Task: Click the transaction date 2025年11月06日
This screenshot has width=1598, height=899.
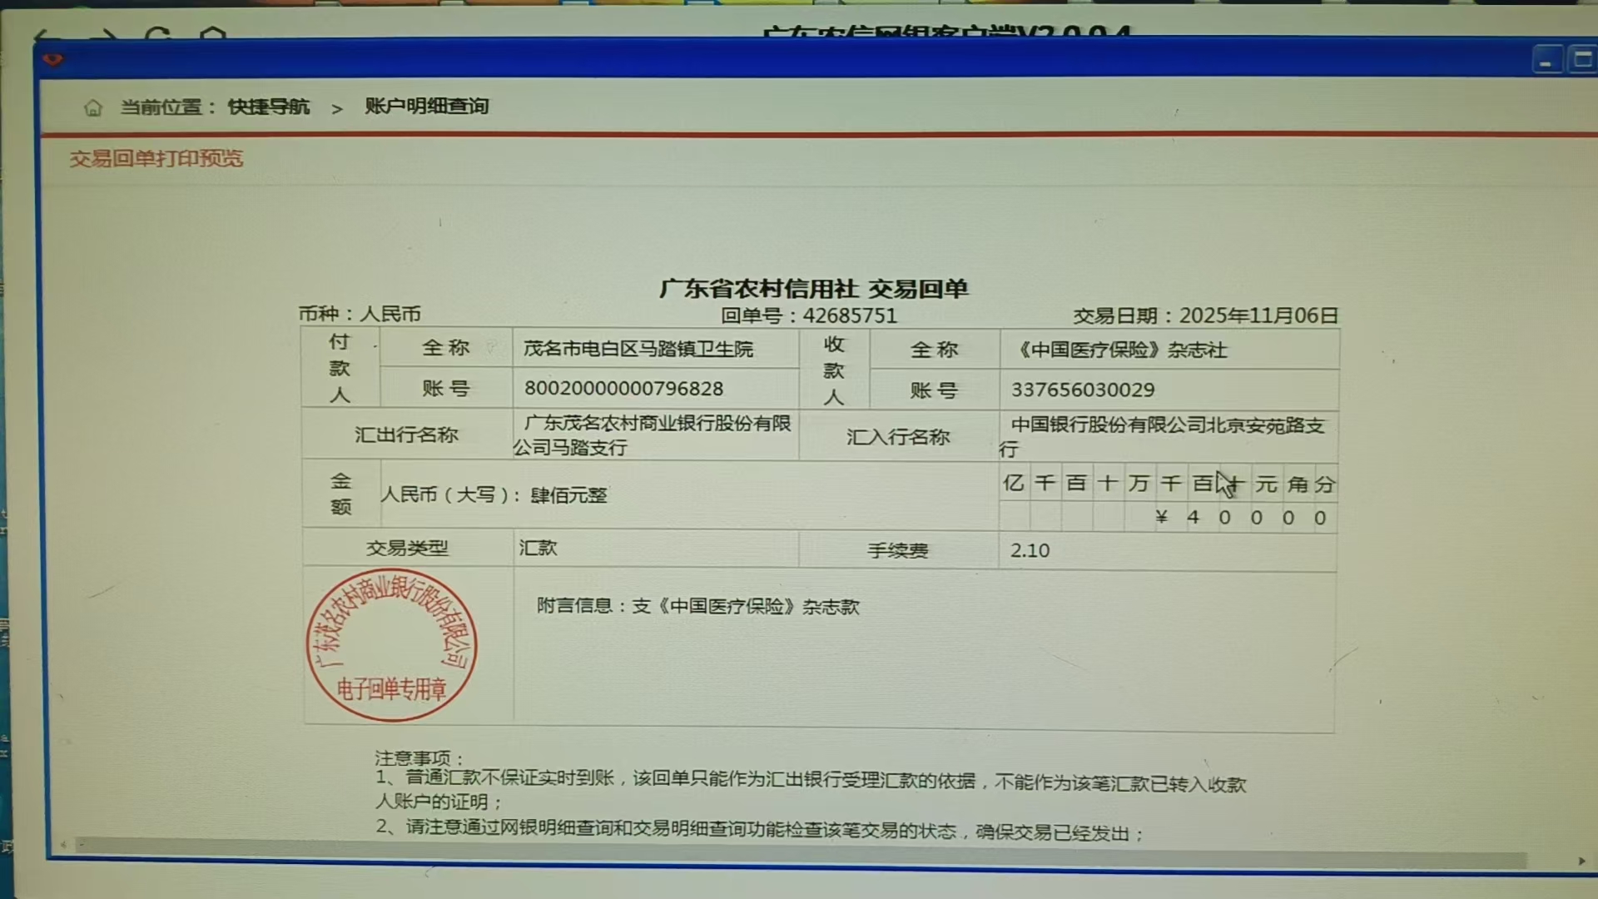Action: click(x=1258, y=315)
